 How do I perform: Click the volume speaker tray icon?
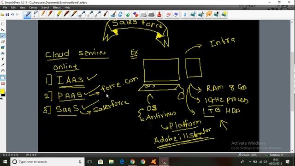tap(265, 162)
